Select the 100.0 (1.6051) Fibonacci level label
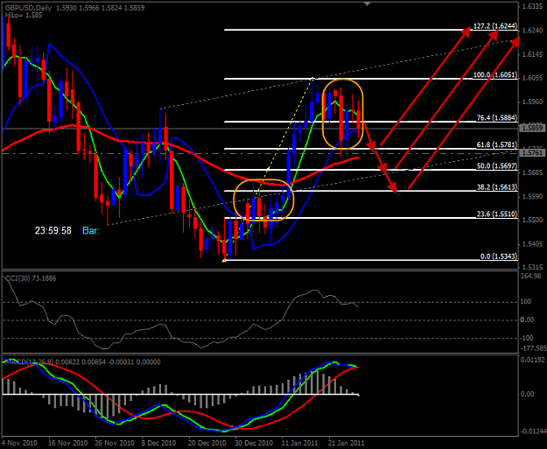Viewport: 547px width, 449px height. (495, 75)
